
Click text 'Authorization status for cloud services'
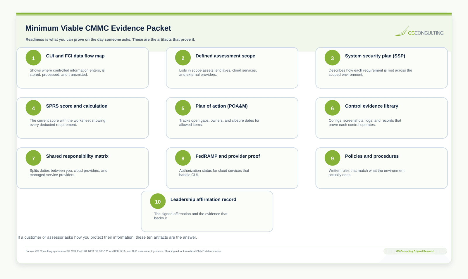[x=214, y=173]
